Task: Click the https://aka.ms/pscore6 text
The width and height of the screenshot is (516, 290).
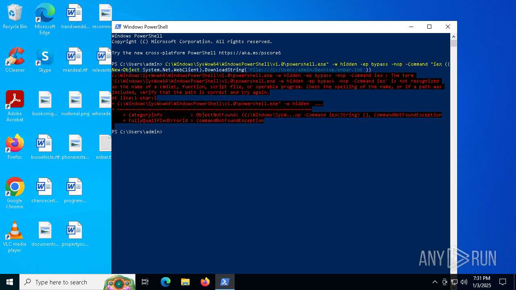Action: coord(250,53)
